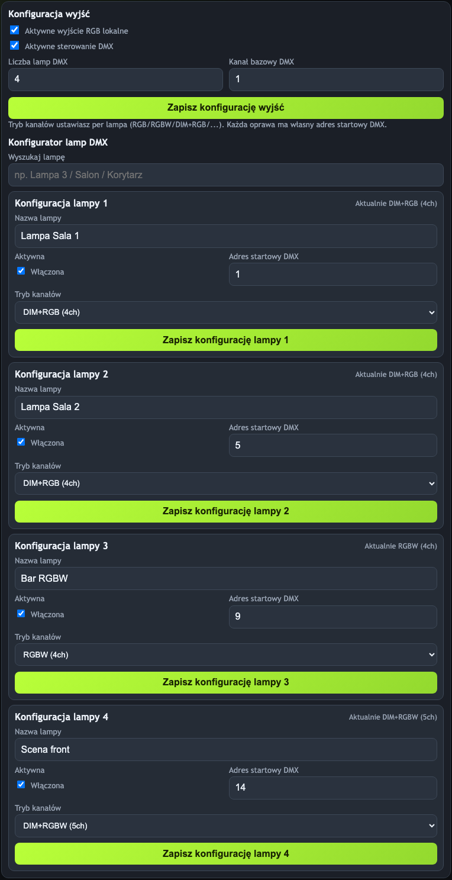Focus the Wyszukaj lampę search field

[x=226, y=175]
